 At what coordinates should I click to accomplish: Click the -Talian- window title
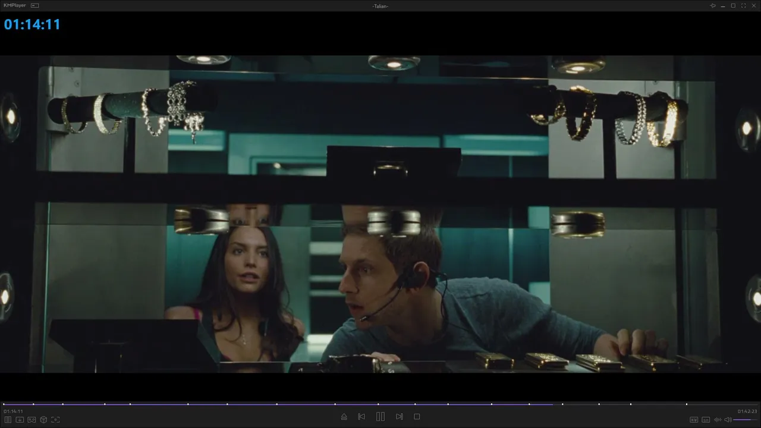[380, 6]
